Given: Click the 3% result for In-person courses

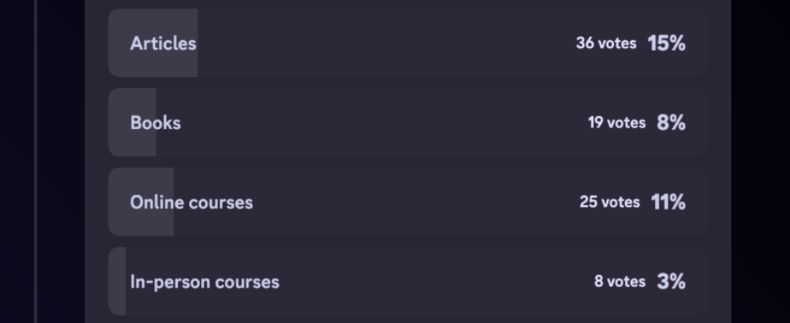Looking at the screenshot, I should 671,282.
